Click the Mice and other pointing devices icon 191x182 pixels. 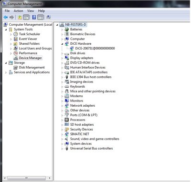[x=67, y=91]
